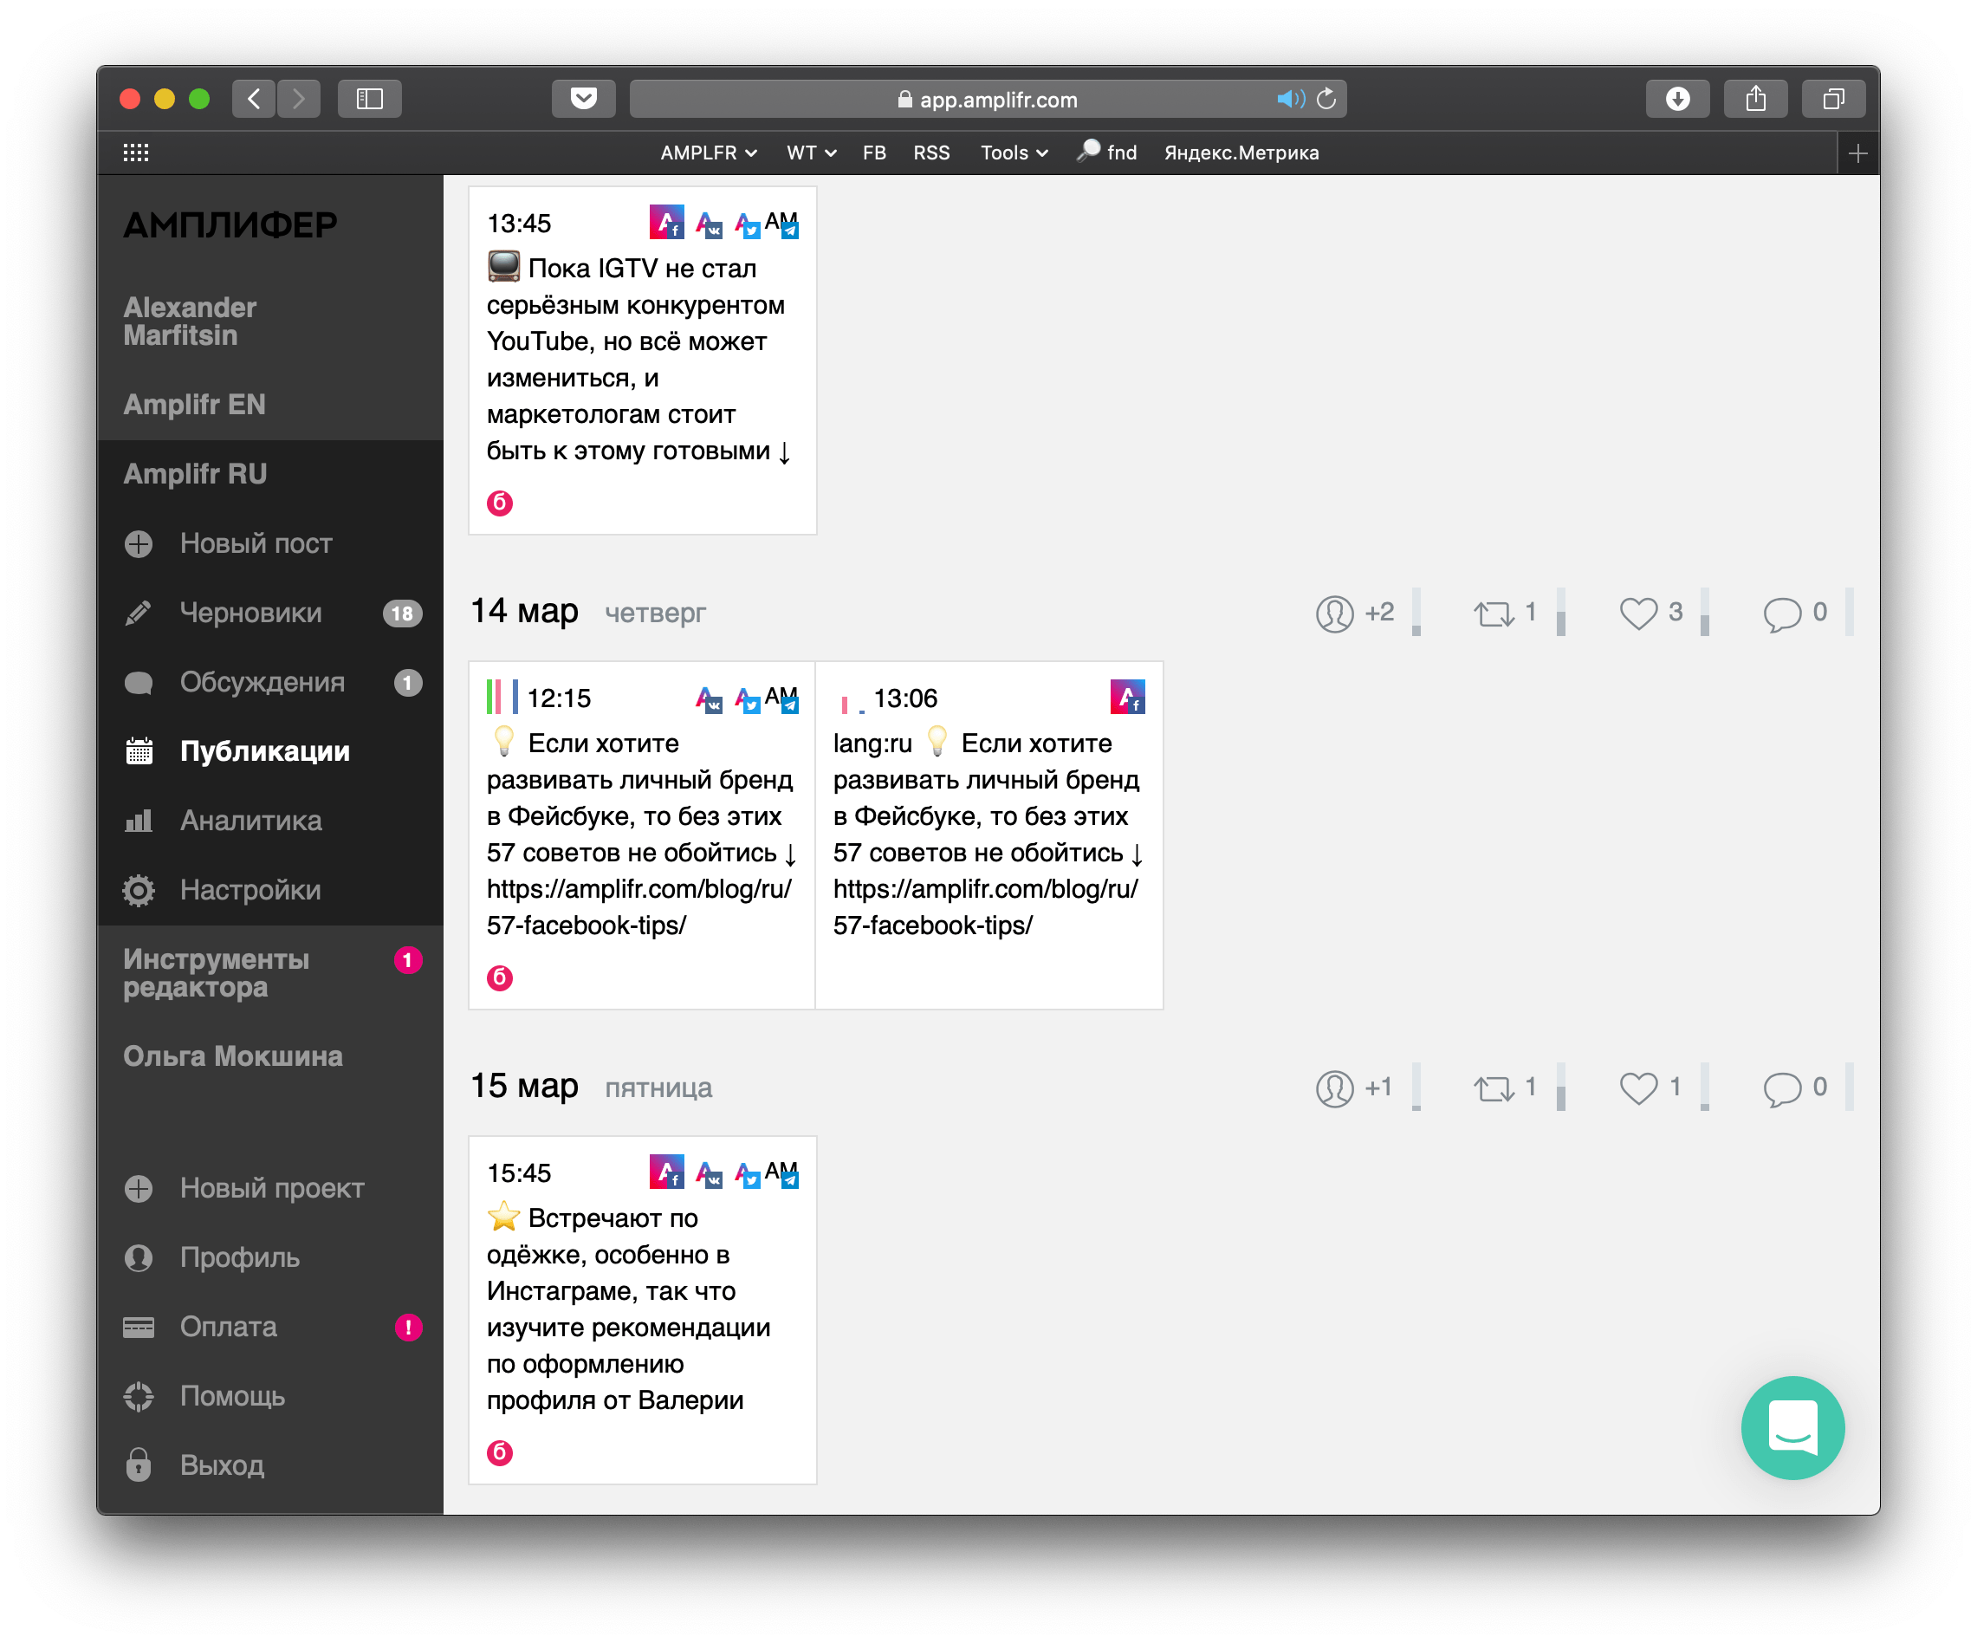Click the Оплата card icon

139,1328
